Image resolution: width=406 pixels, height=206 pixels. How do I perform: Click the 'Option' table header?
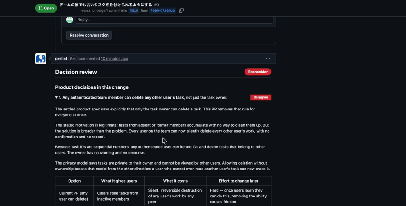point(74,181)
